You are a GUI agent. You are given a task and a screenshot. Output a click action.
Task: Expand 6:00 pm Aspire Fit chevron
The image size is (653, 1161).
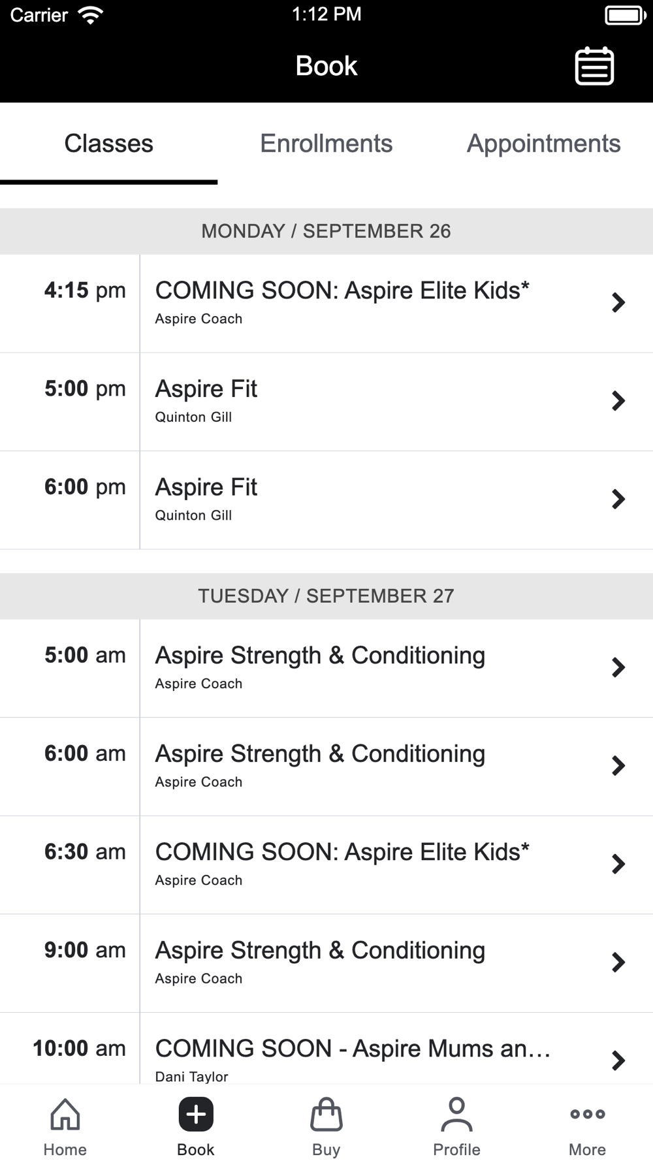618,500
